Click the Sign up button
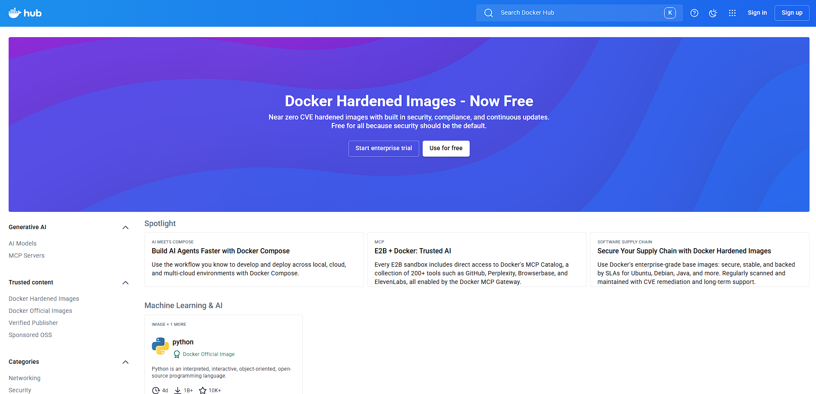 (x=792, y=13)
